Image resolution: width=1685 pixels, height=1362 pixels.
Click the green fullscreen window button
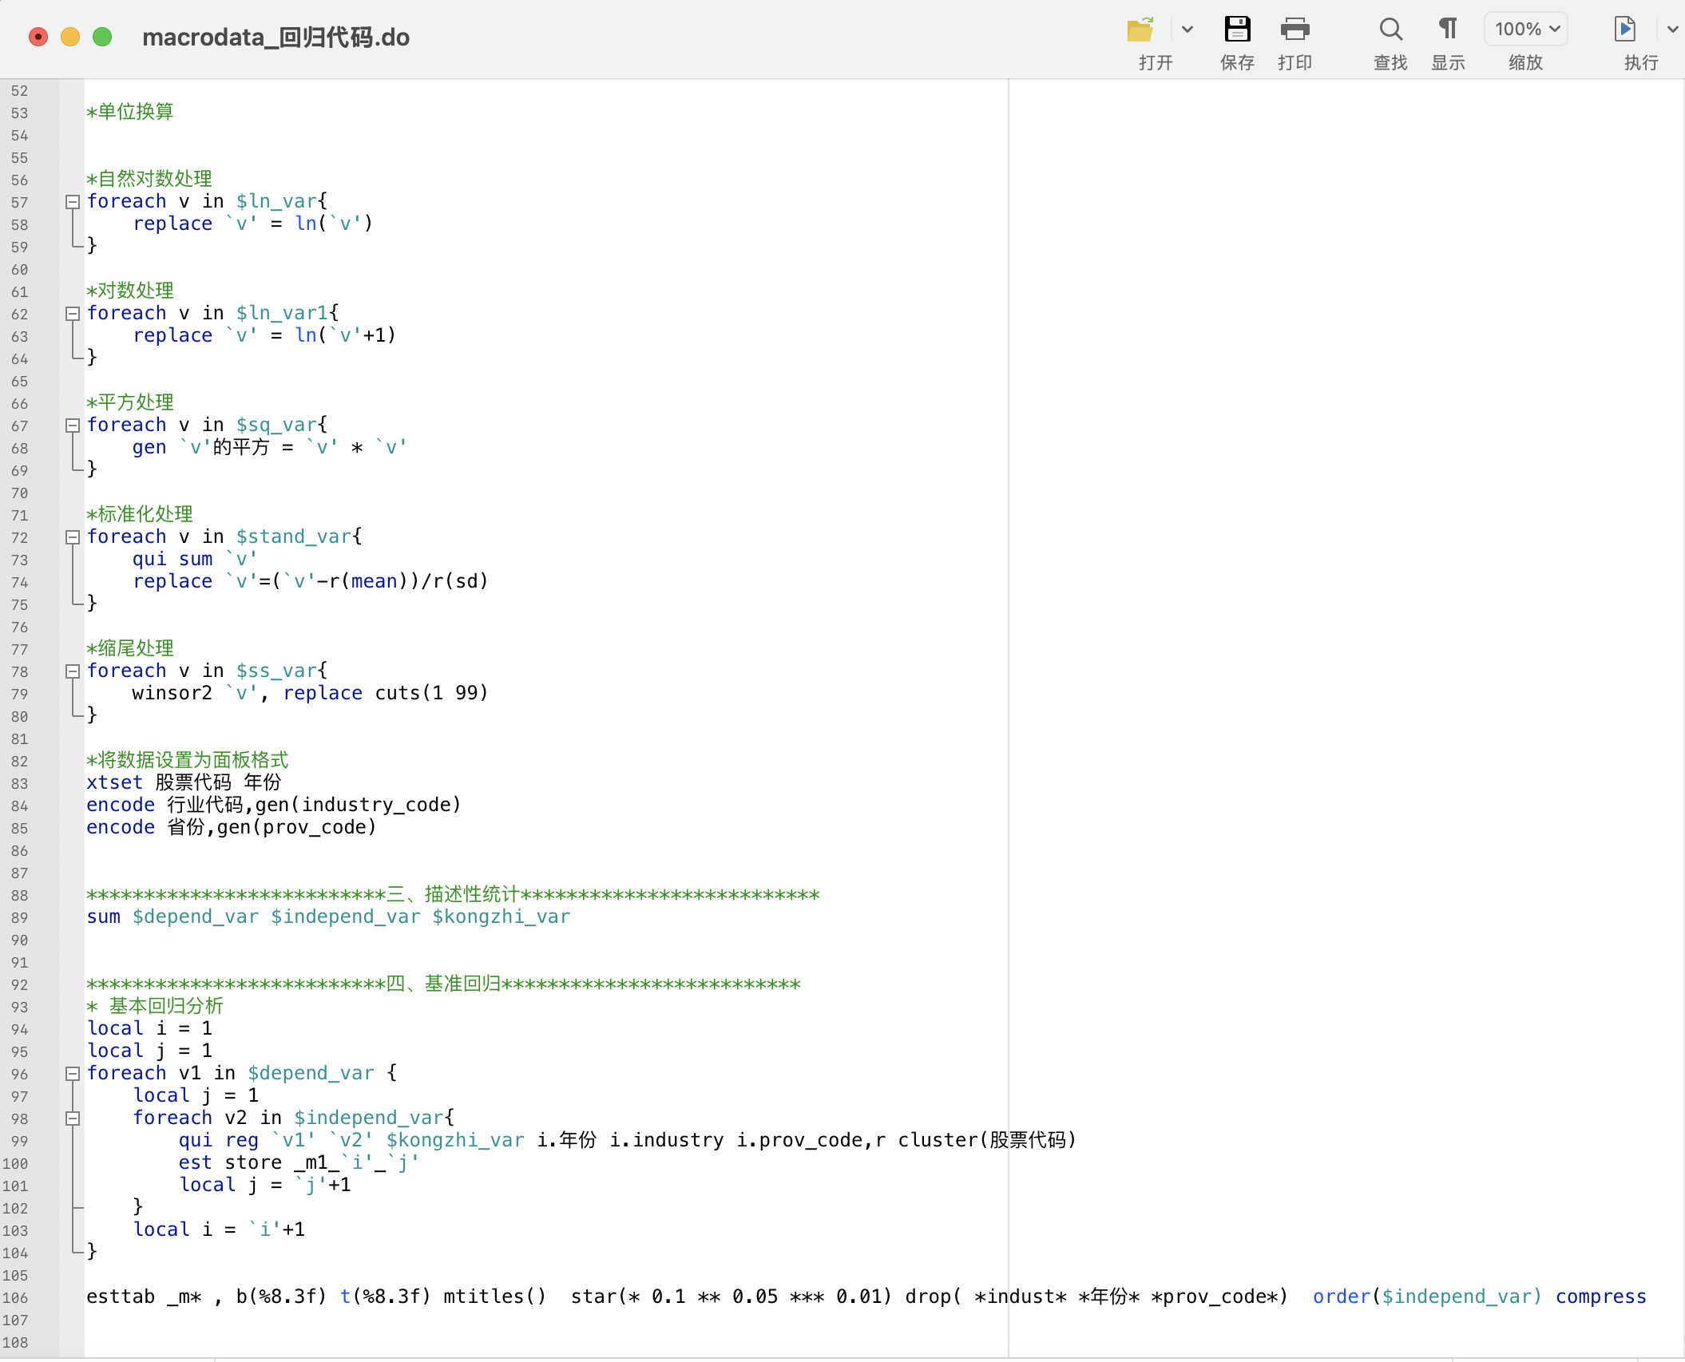pos(102,37)
